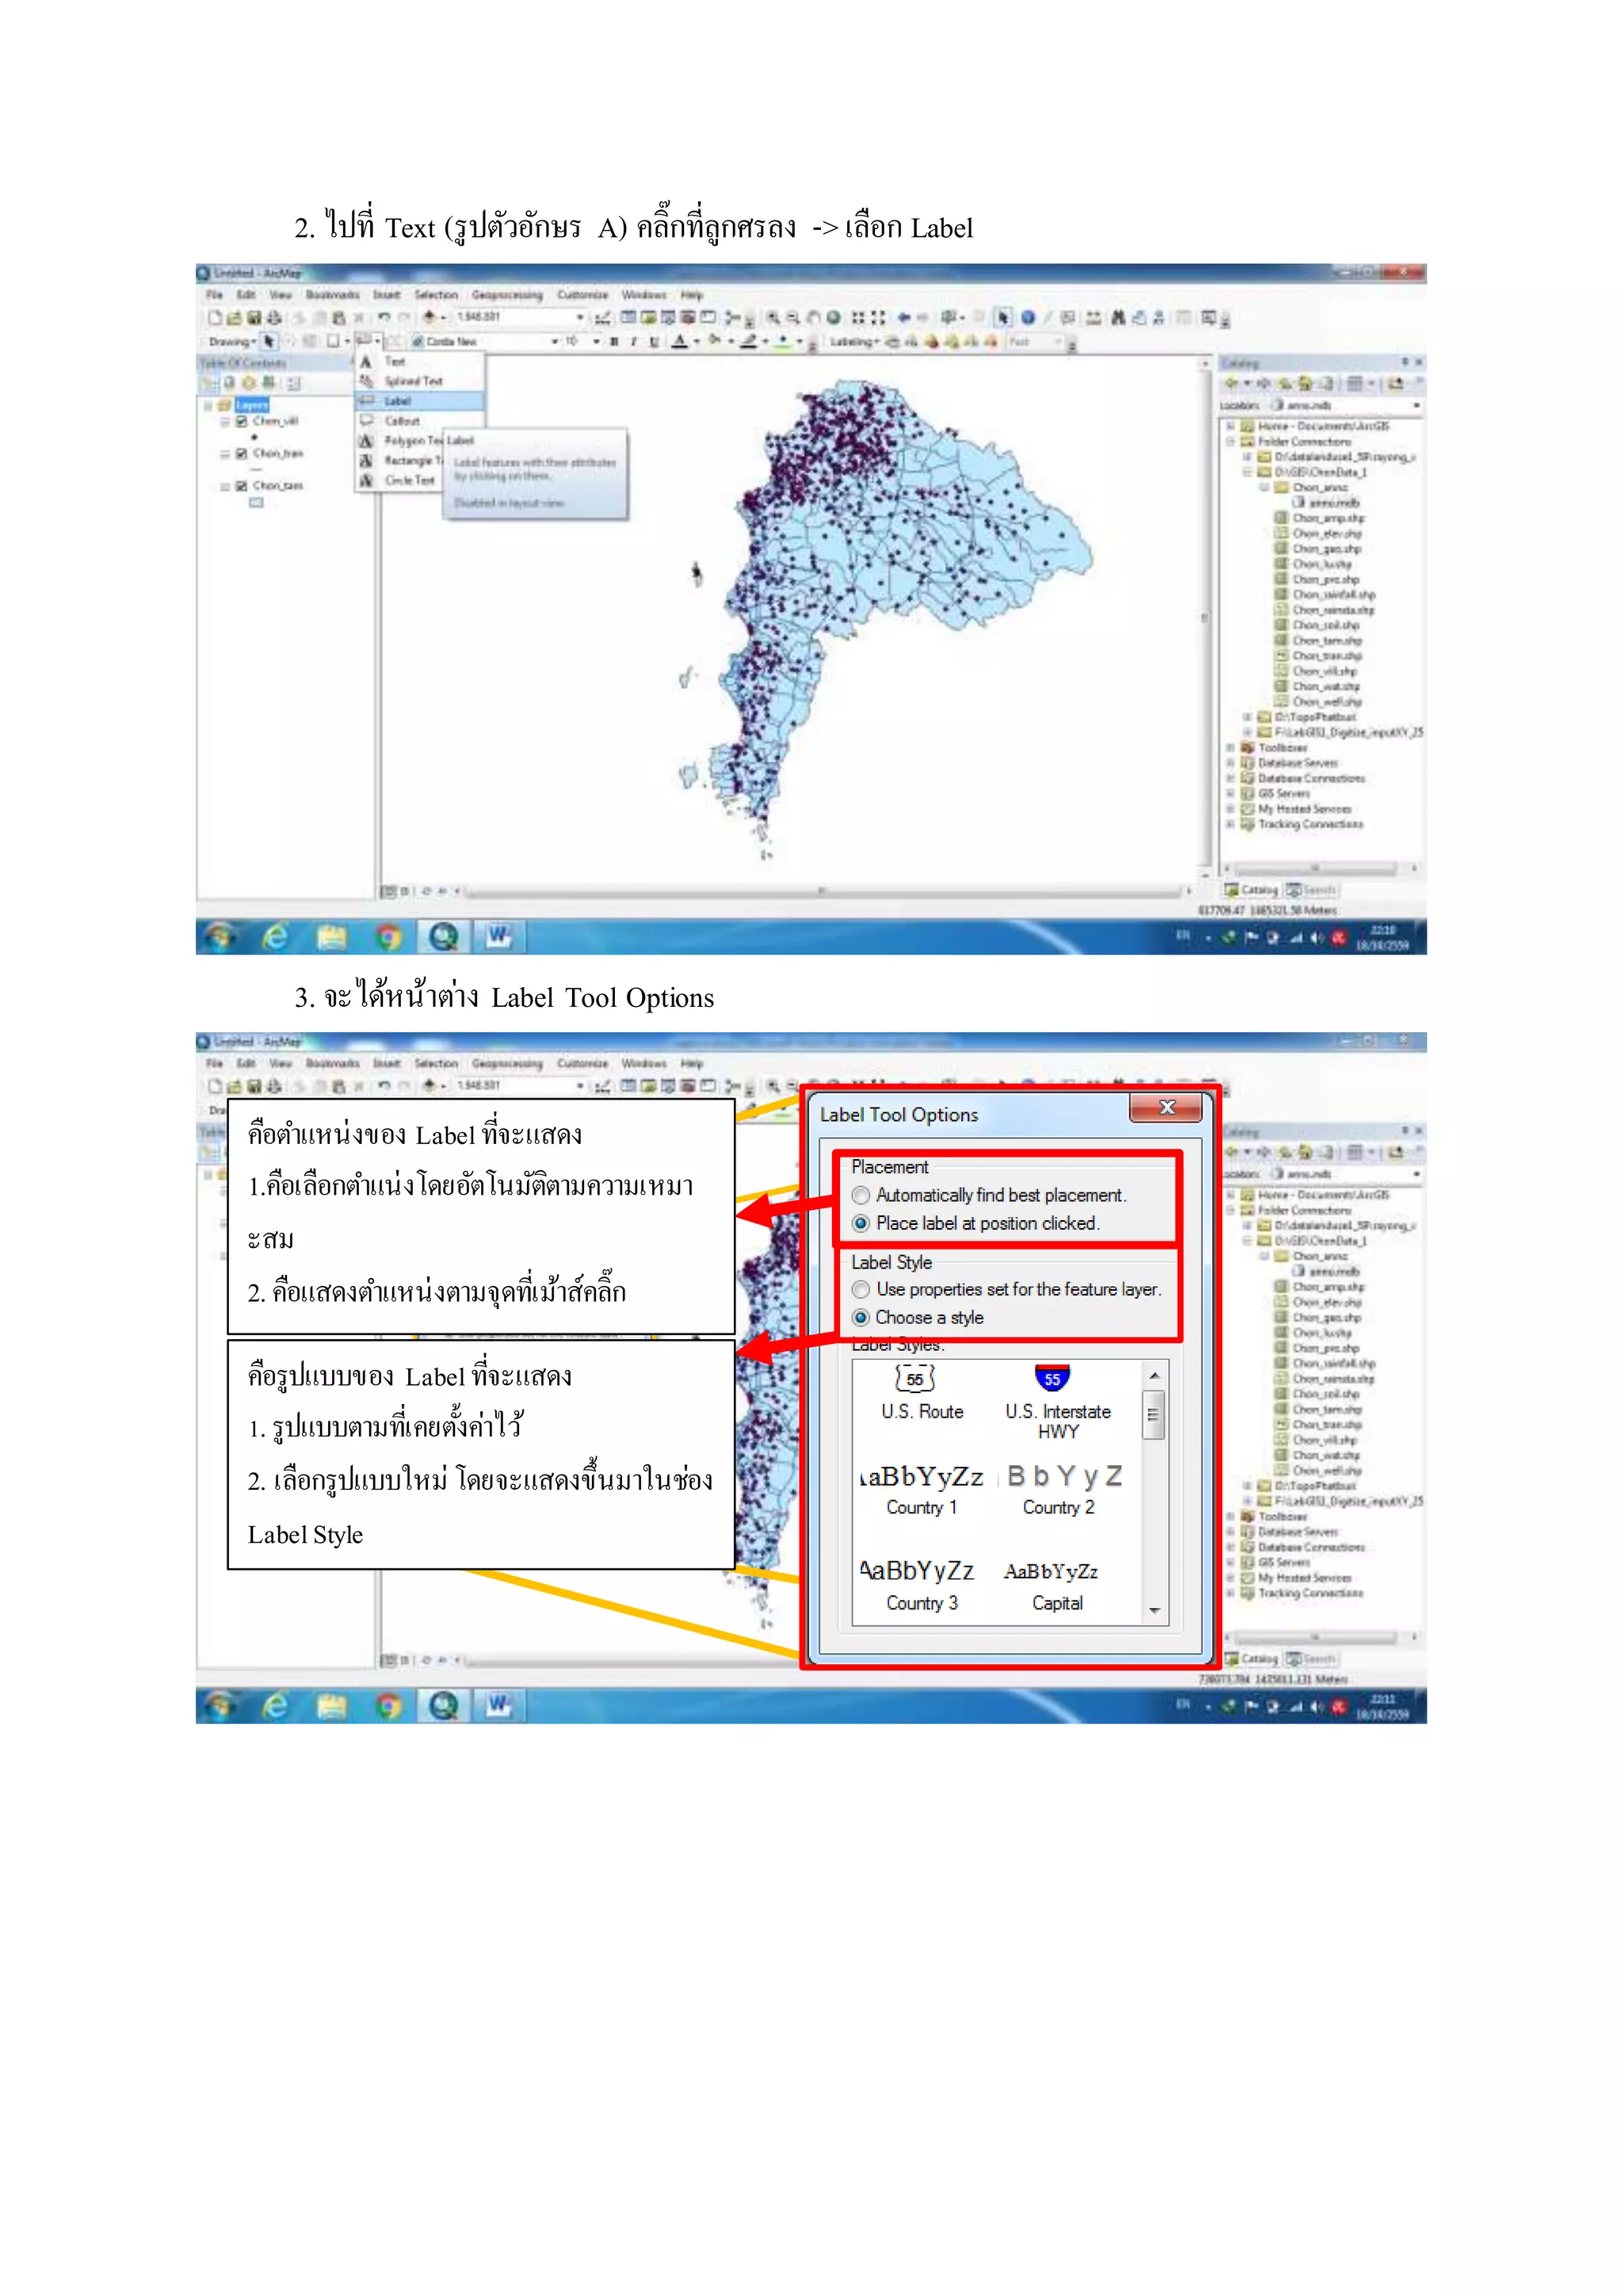This screenshot has height=2296, width=1623.
Task: Click the Go Back to Previous Extent arrow
Action: (x=903, y=318)
